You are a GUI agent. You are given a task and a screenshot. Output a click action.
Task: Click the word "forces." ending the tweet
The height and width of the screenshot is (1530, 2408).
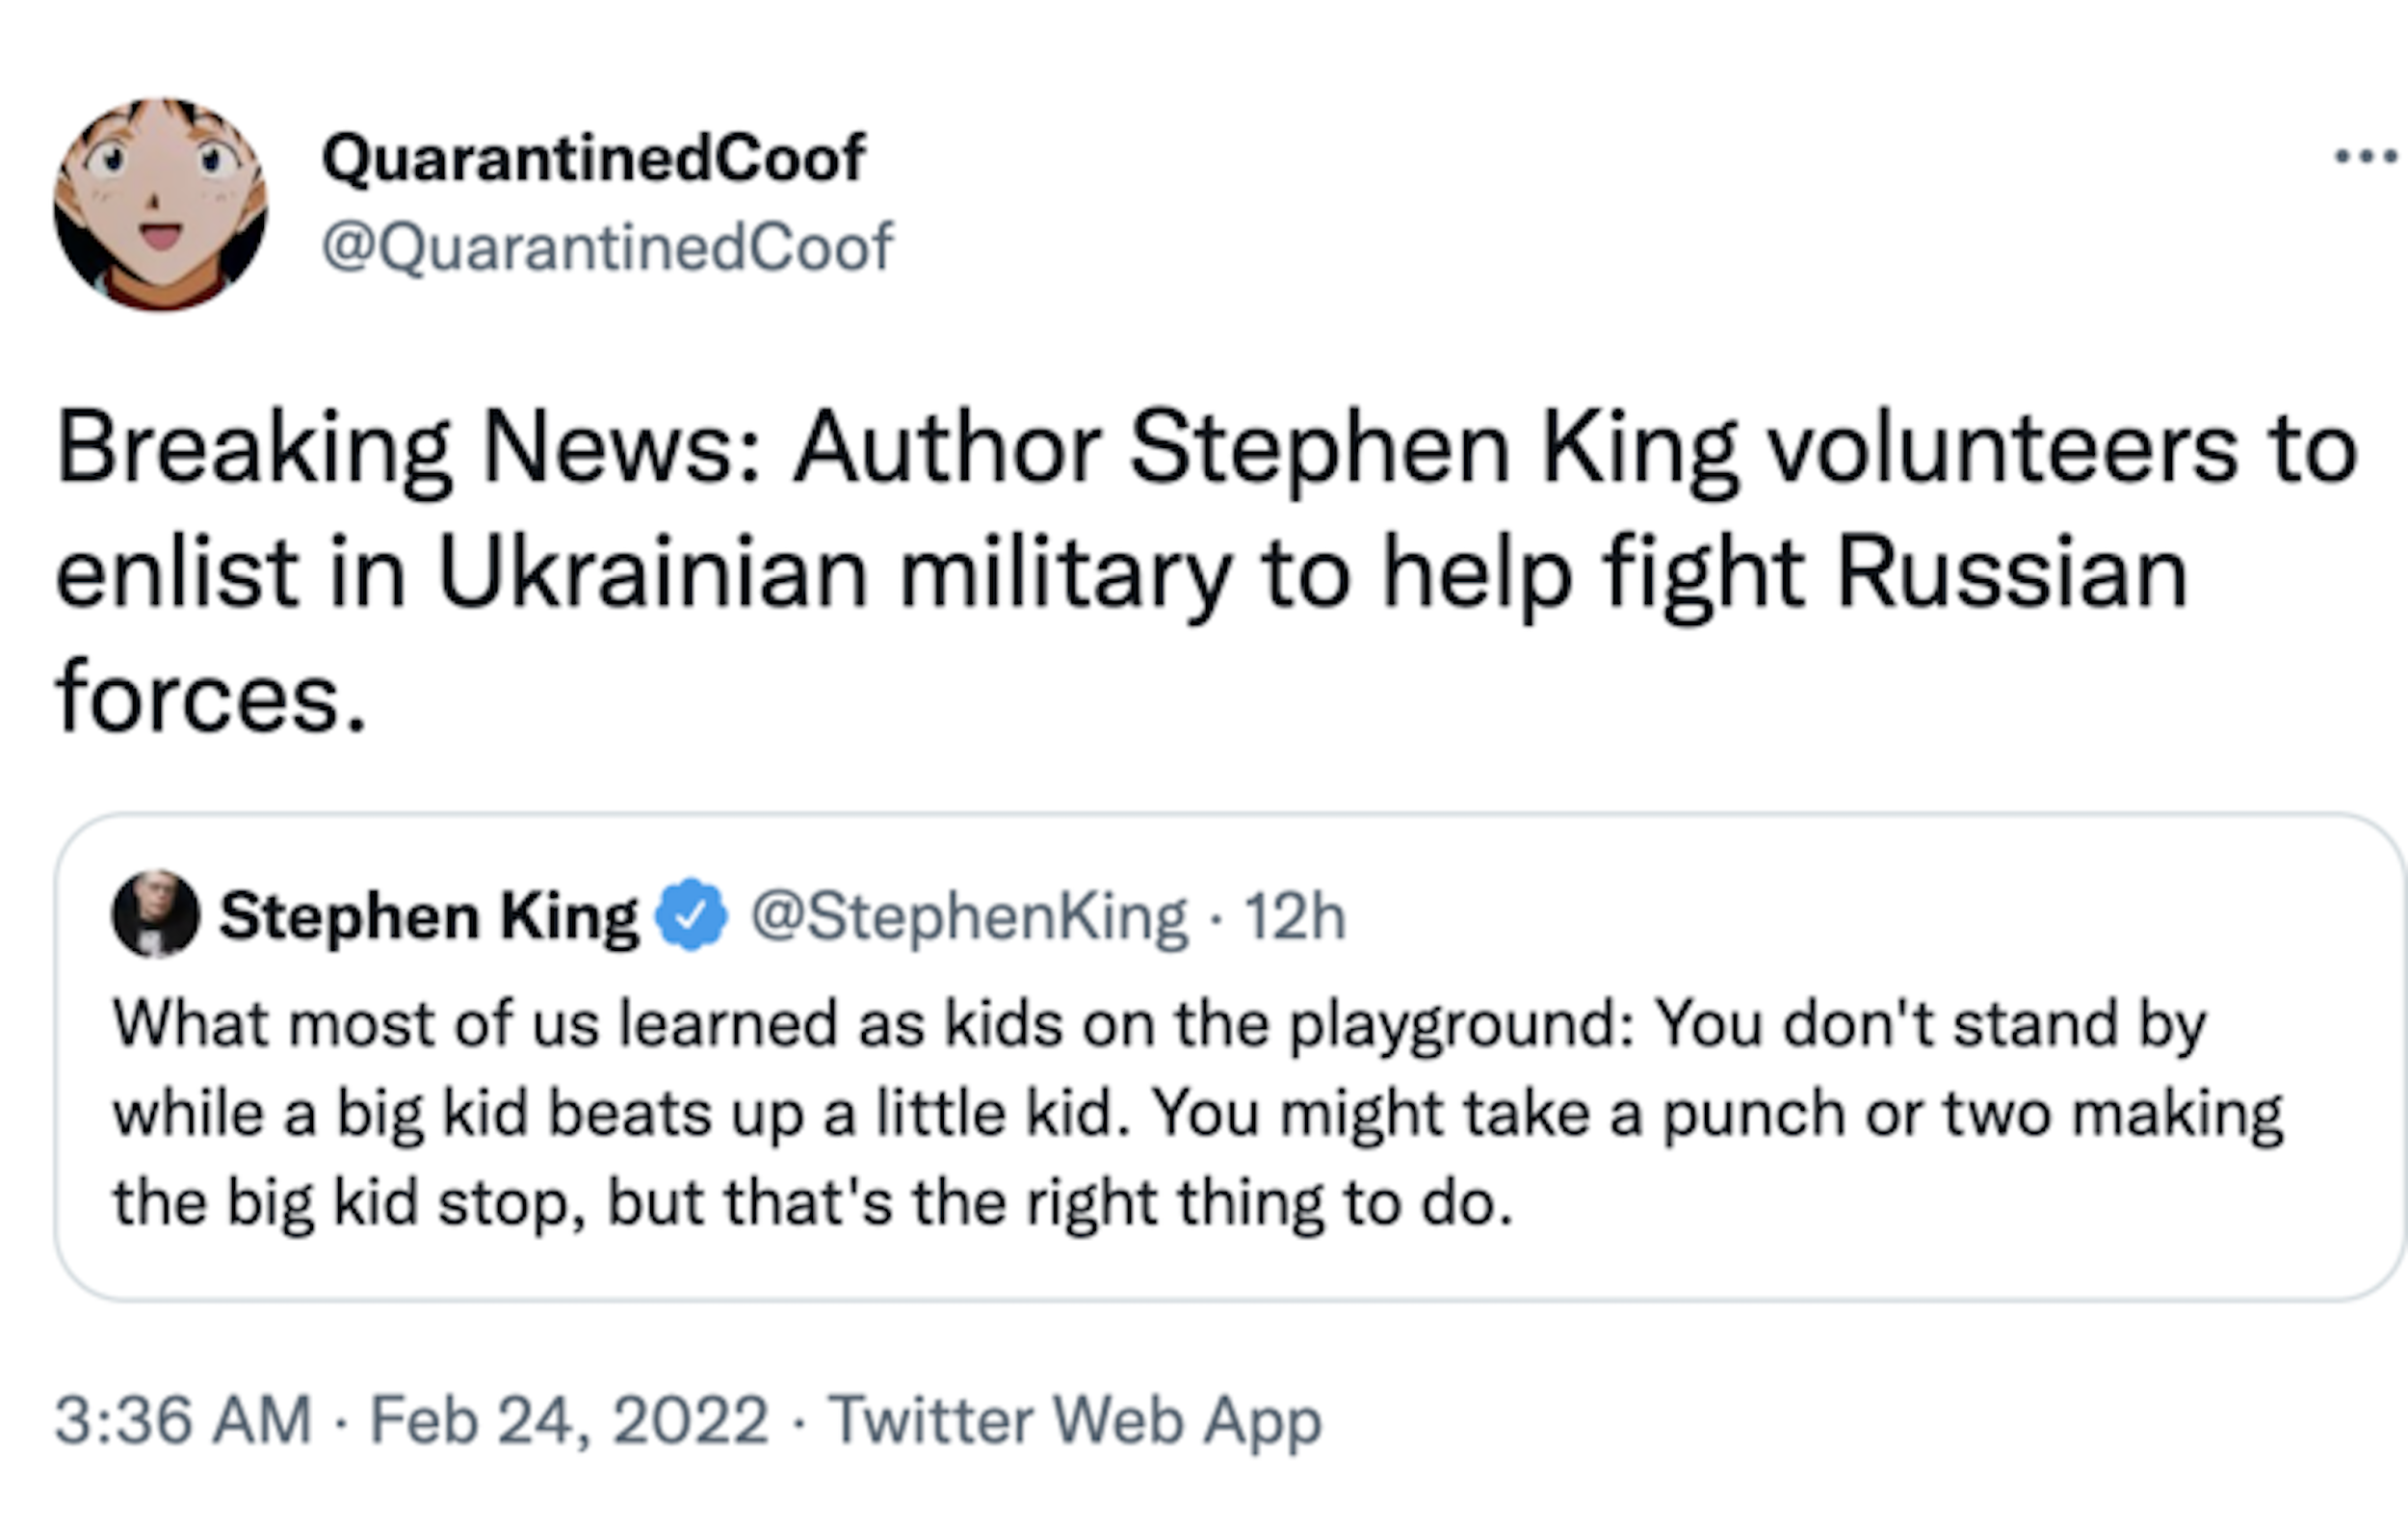[211, 698]
